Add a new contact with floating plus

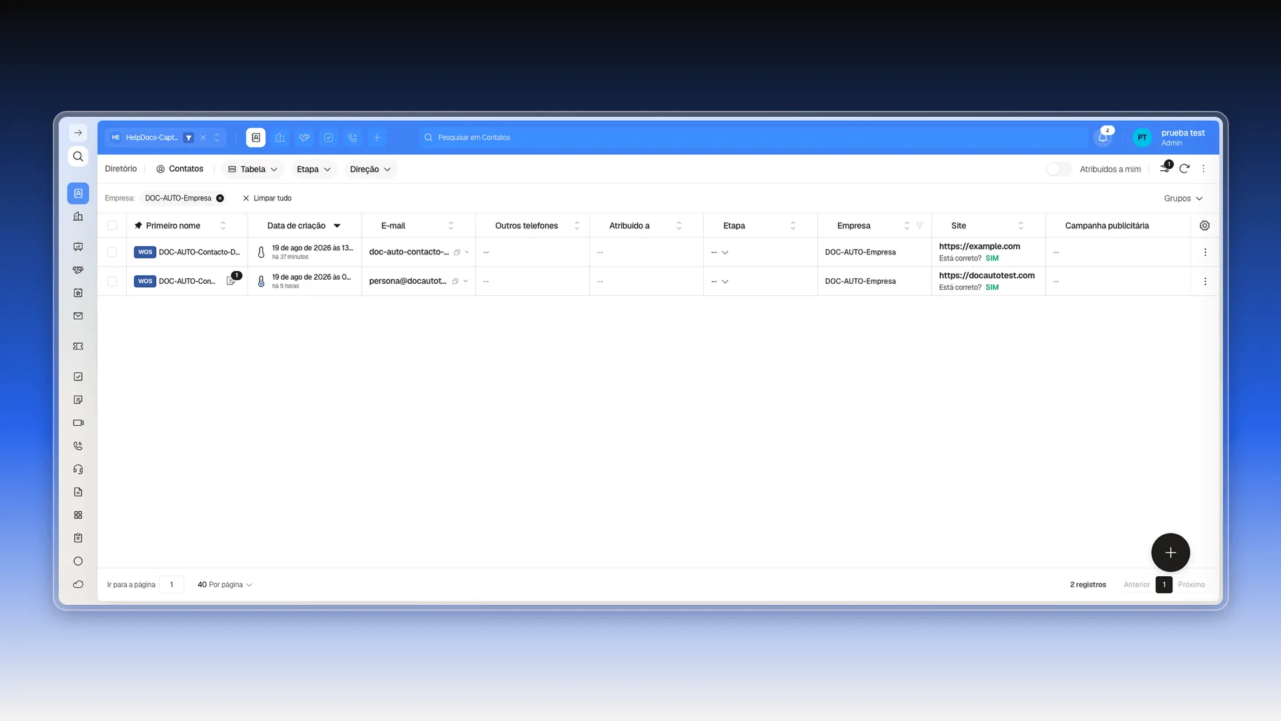[x=1170, y=553]
